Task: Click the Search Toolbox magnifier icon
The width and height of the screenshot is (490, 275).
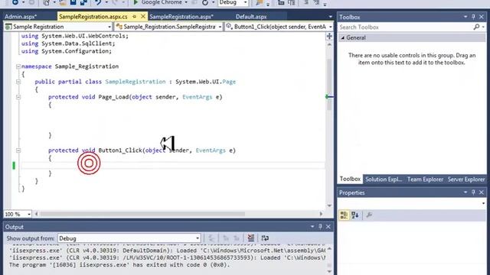Action: click(476, 27)
